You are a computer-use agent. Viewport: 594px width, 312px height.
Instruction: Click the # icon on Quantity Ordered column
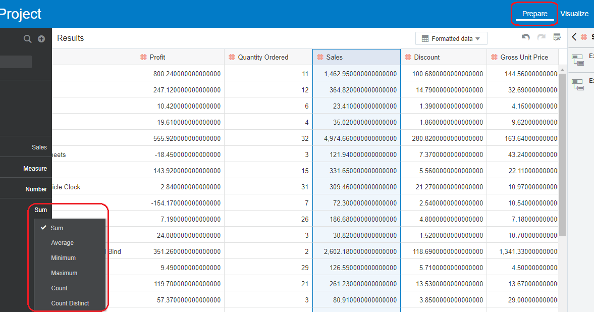point(231,57)
